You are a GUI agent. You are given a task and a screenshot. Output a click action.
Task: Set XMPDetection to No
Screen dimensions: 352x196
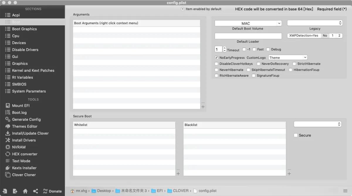(325, 35)
